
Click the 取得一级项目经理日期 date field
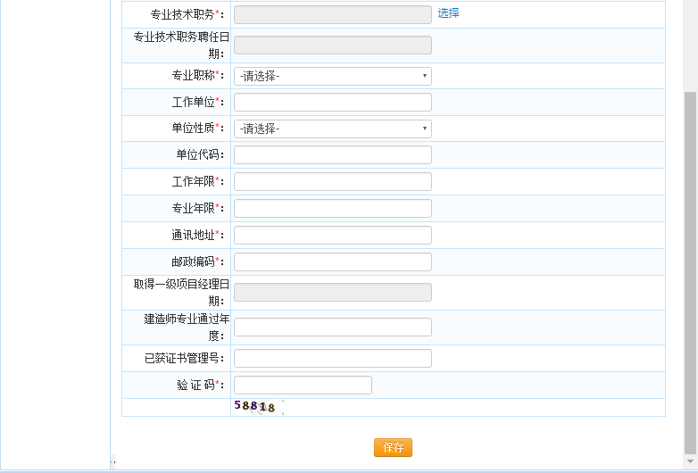332,293
